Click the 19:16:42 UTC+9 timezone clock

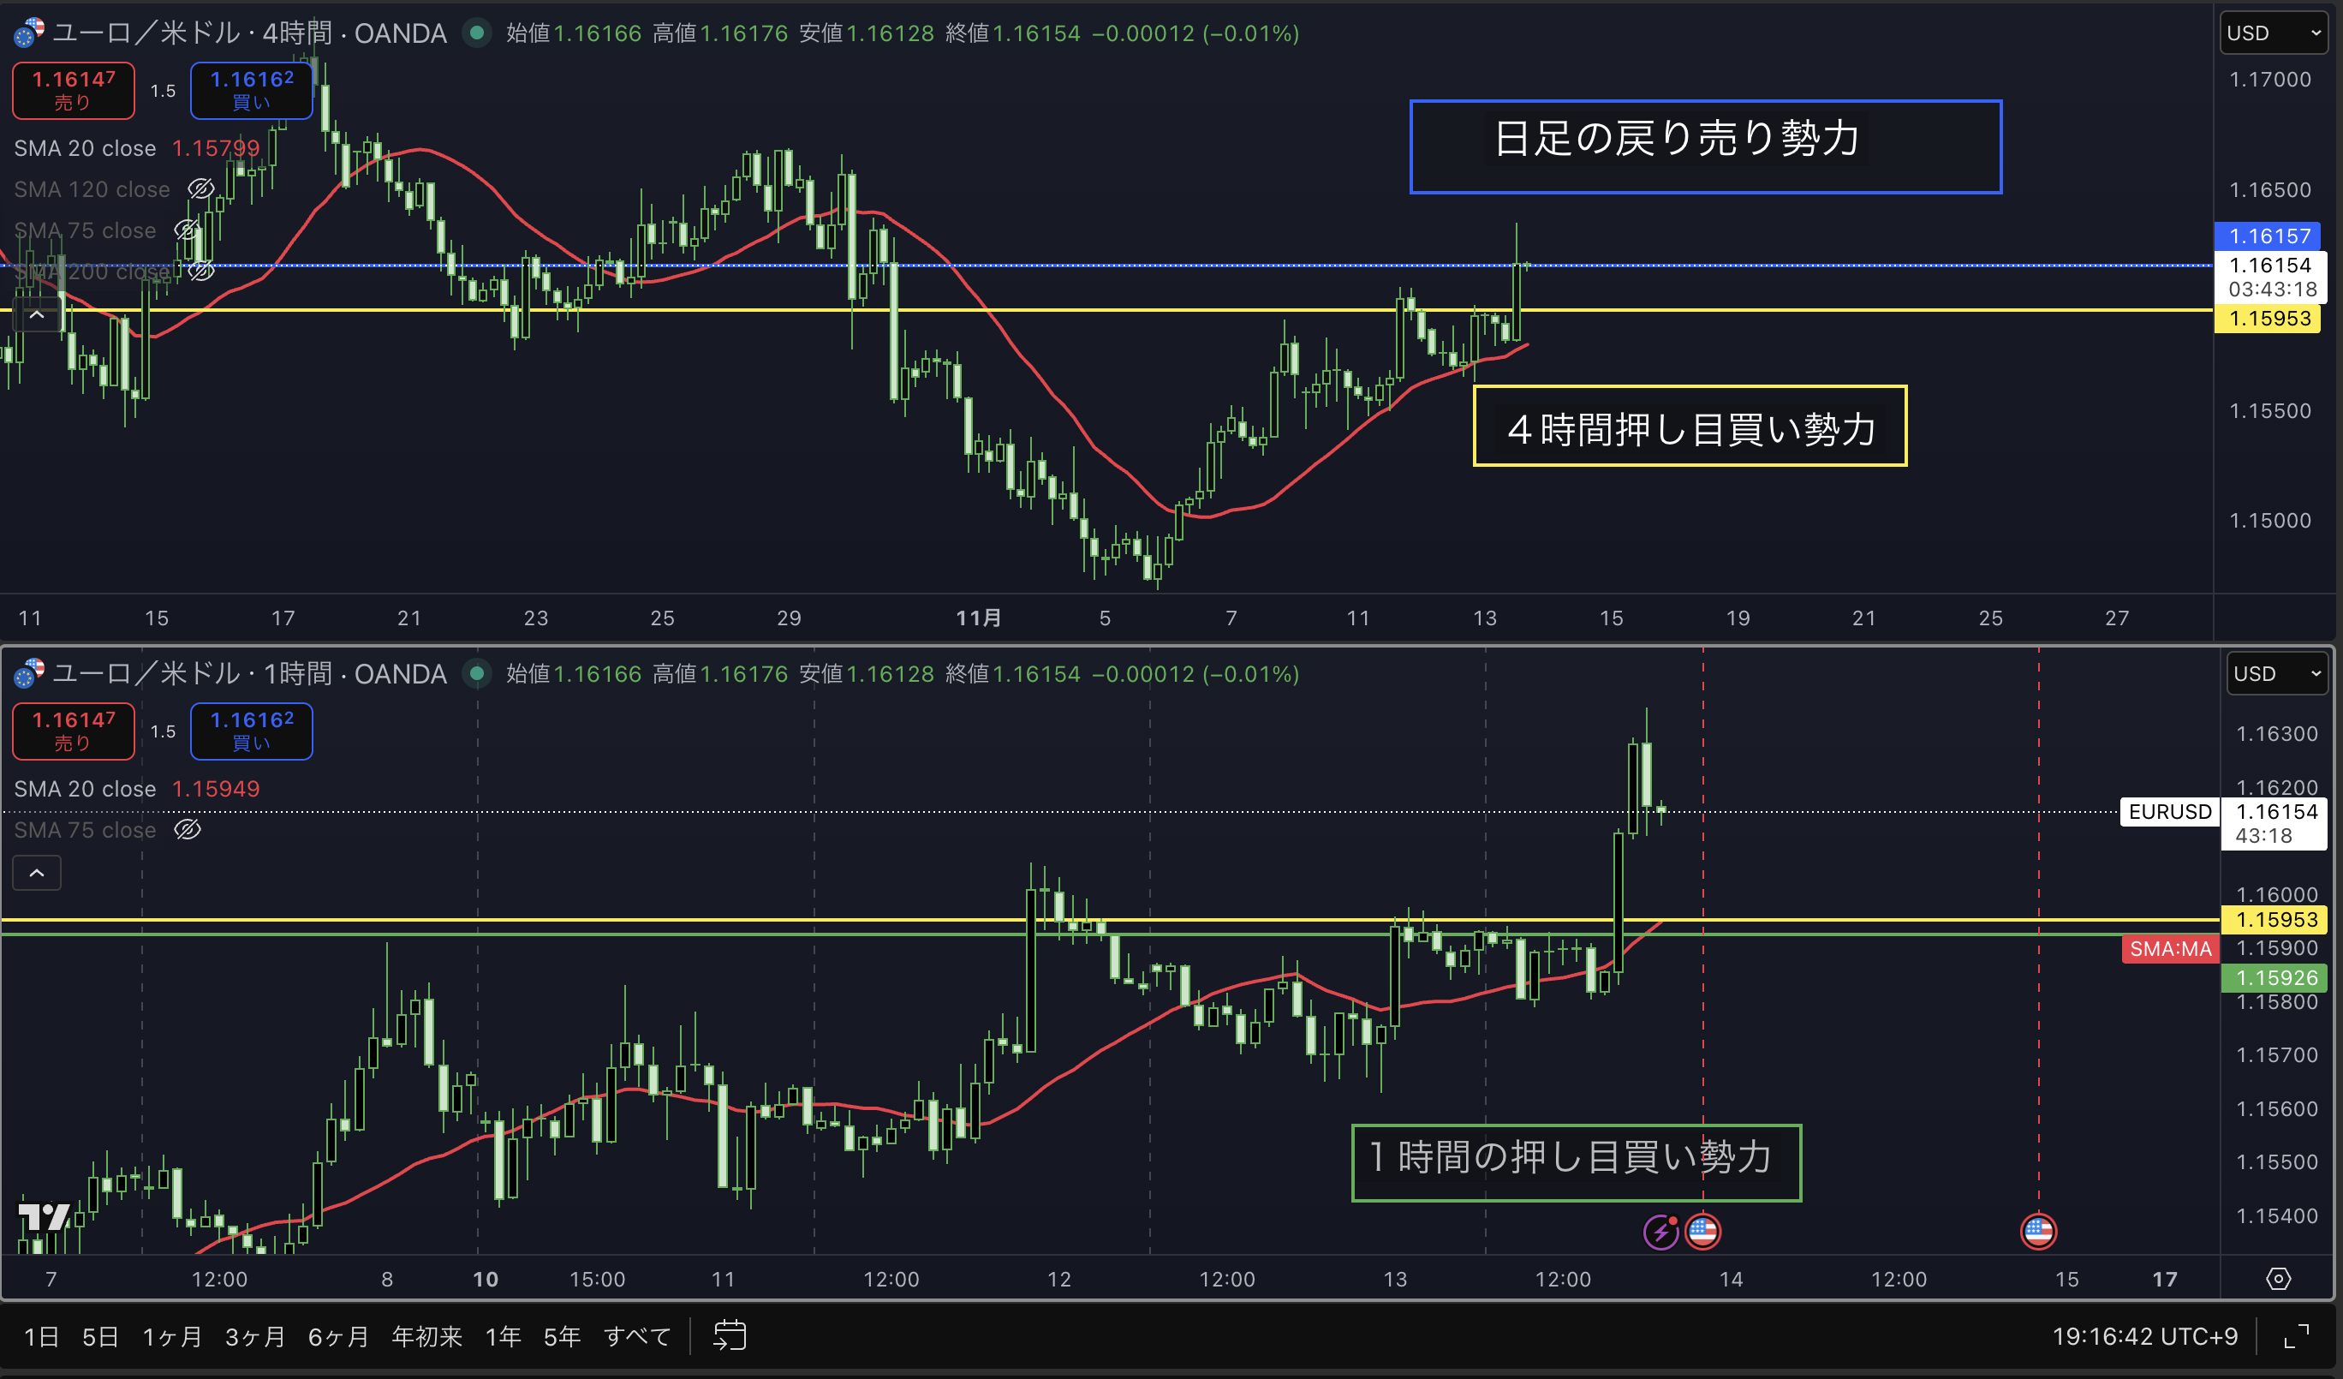2144,1336
